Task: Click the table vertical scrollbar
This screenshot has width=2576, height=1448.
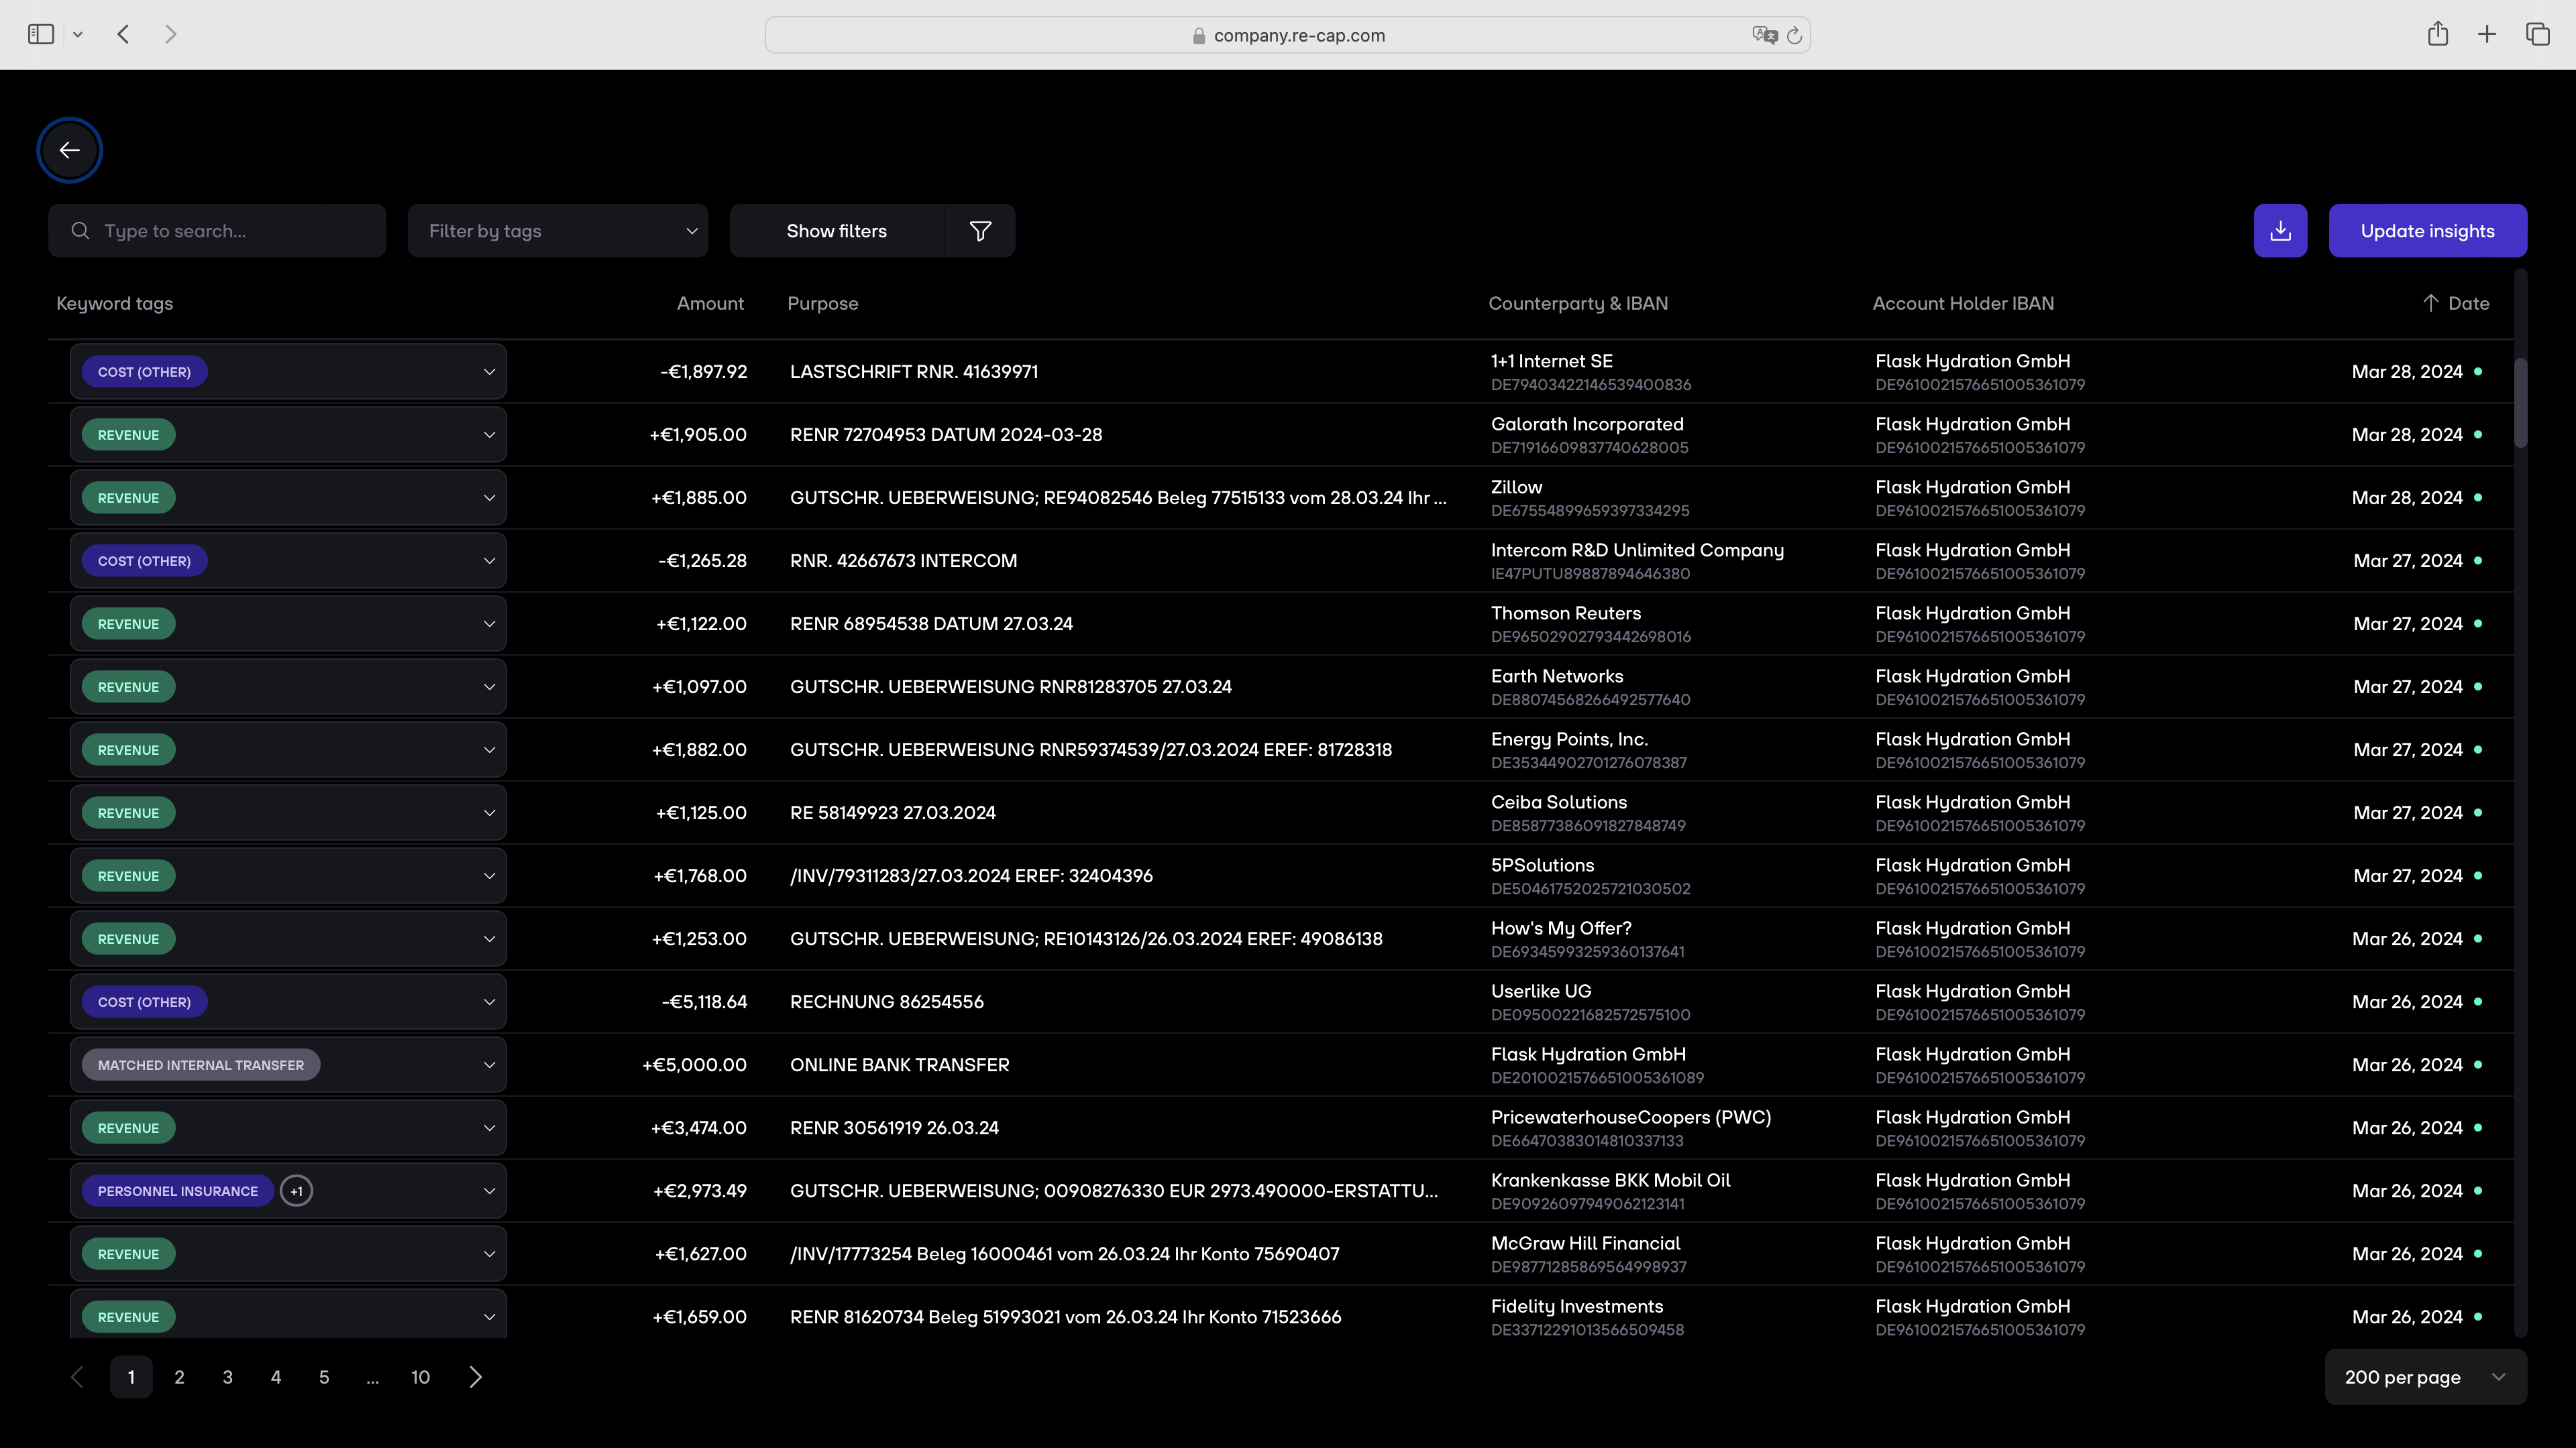Action: [2520, 403]
